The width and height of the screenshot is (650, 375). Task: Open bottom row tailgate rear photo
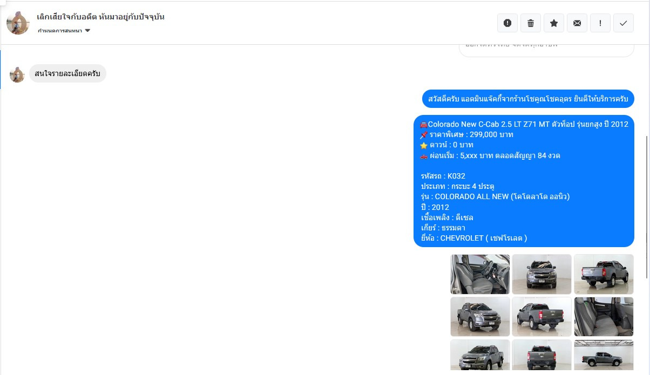(541, 355)
